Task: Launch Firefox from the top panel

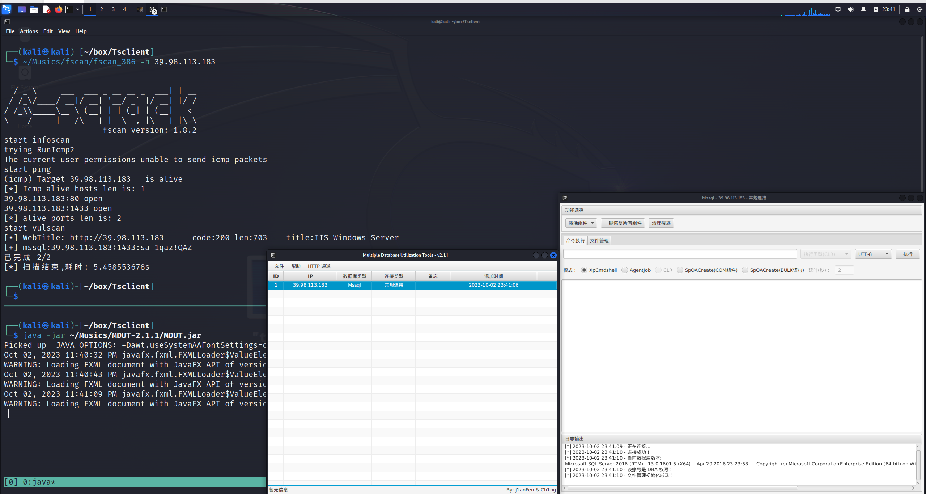Action: [x=59, y=9]
